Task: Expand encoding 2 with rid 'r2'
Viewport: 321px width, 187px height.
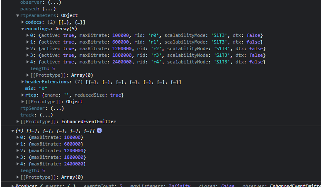Action: coord(27,49)
